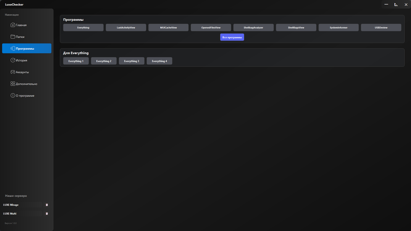Image resolution: width=411 pixels, height=231 pixels.
Task: Open the Дополнительно section in sidebar
Action: (x=27, y=84)
